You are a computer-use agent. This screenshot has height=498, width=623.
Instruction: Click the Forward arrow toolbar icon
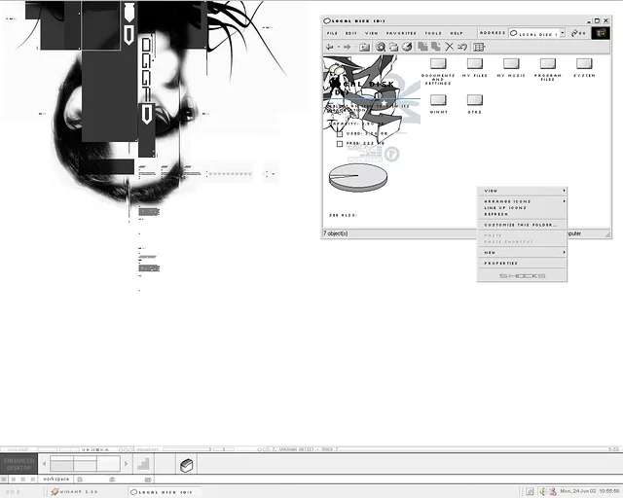[347, 47]
